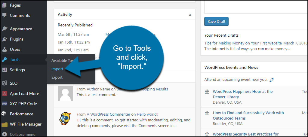Open WP File Manager menu item
Screen dimensions: 308x137
pyautogui.click(x=26, y=124)
